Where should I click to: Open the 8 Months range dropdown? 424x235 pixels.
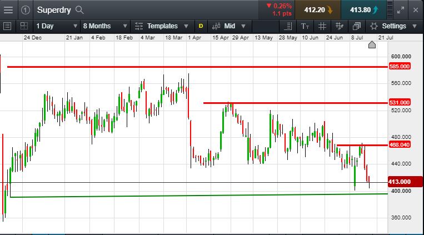pyautogui.click(x=105, y=26)
